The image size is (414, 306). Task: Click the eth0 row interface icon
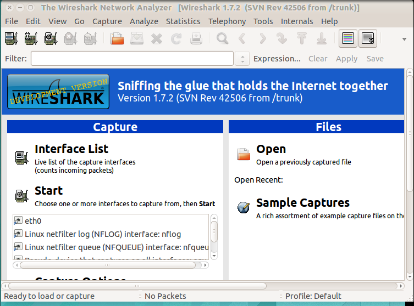pos(18,220)
